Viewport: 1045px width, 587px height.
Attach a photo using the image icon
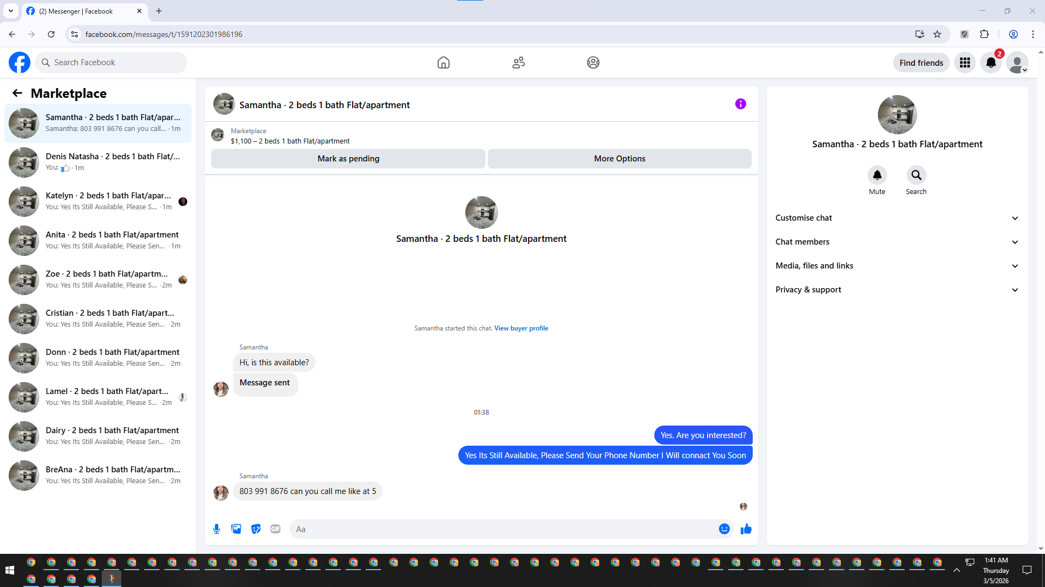click(236, 529)
